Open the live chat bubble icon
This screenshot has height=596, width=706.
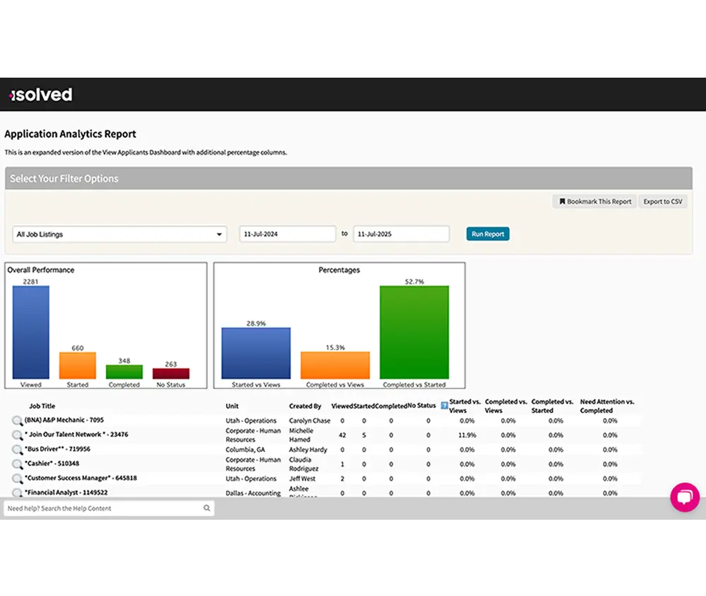tap(684, 497)
